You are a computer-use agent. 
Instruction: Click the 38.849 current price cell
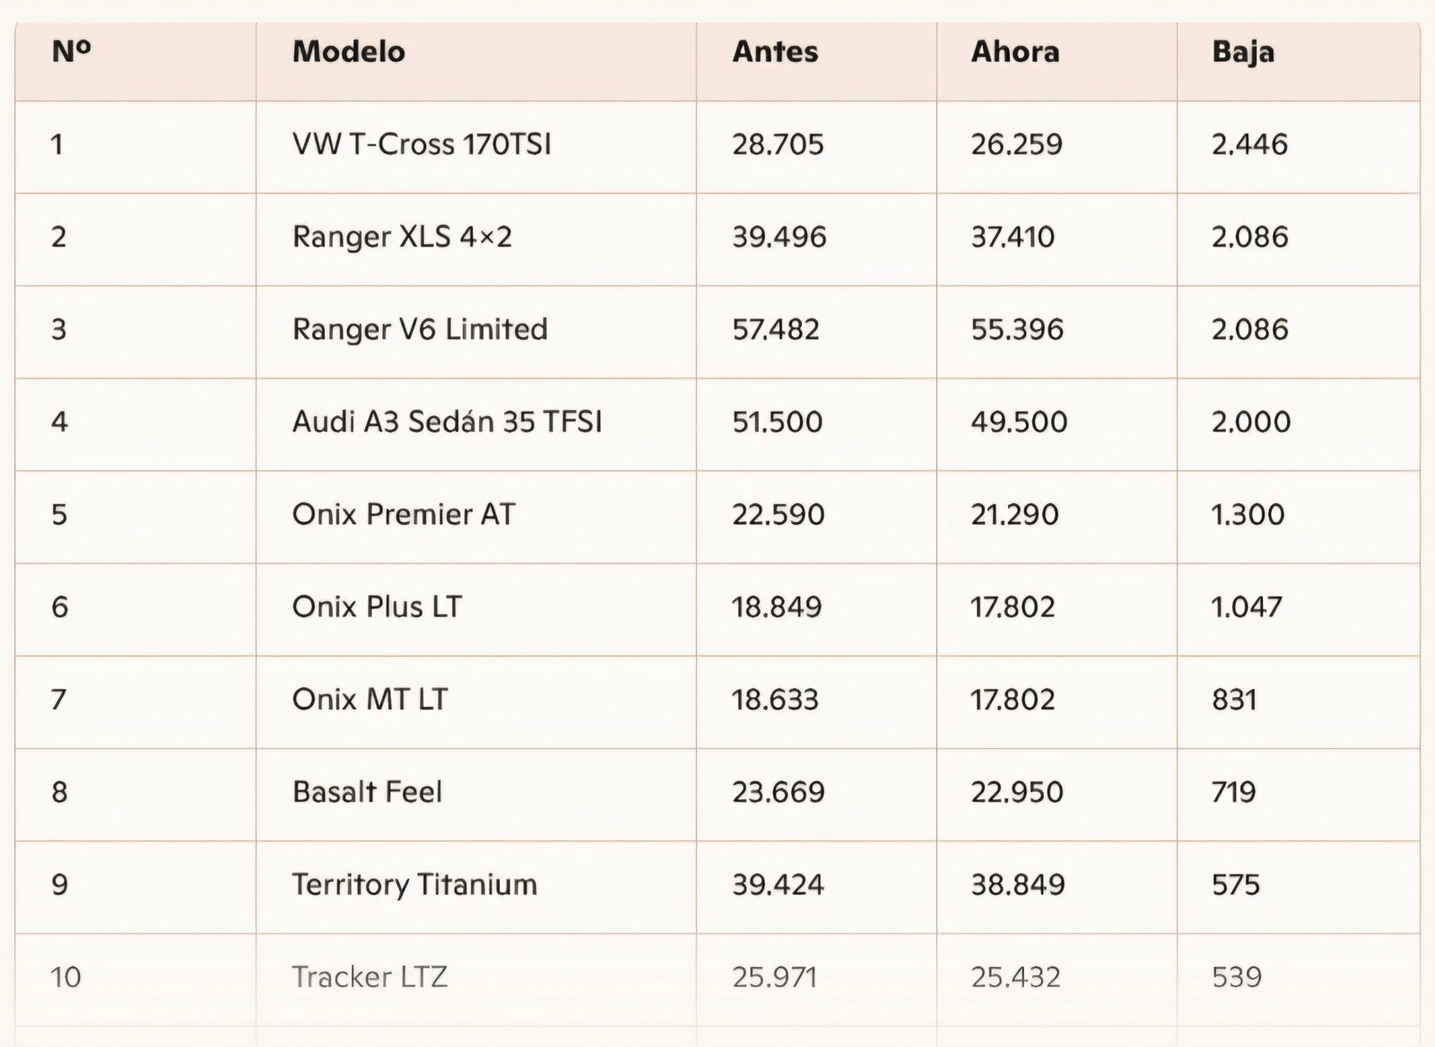1018,885
